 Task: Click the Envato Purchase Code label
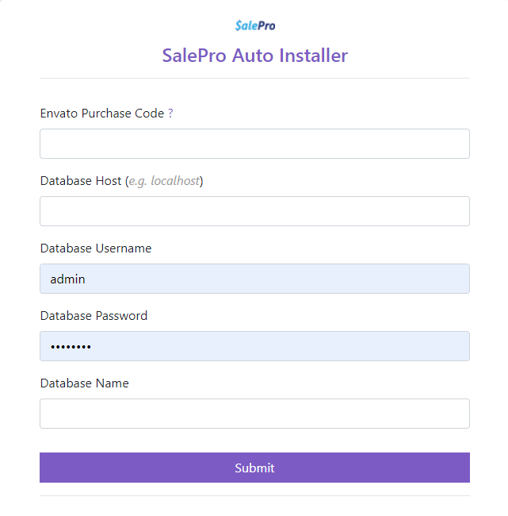tap(102, 114)
